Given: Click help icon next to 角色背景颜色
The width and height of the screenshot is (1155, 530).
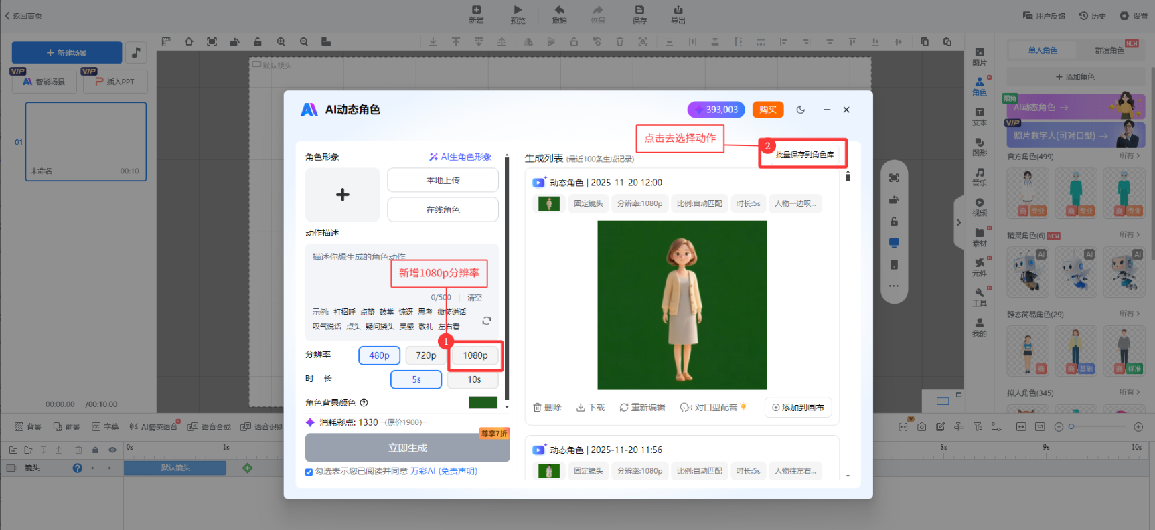Looking at the screenshot, I should tap(364, 403).
